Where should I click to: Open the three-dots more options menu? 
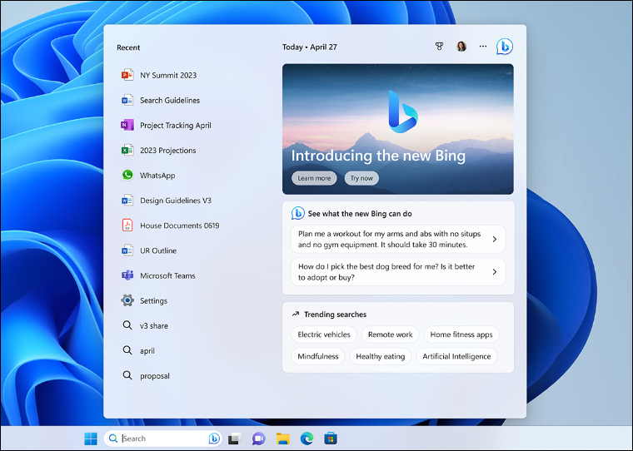[x=483, y=47]
